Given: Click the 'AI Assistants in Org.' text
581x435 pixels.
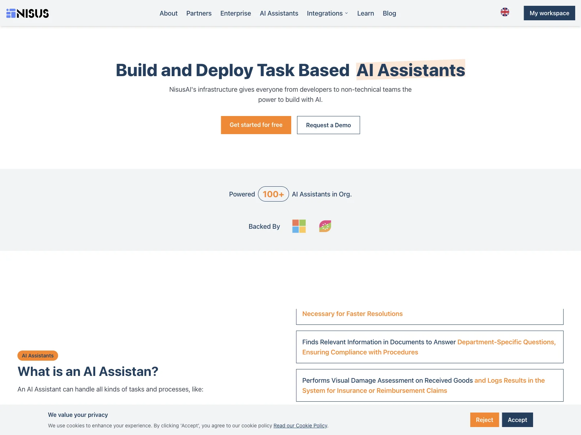Looking at the screenshot, I should point(322,194).
